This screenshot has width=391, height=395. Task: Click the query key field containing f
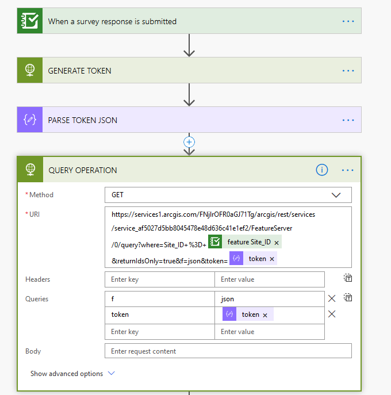[160, 299]
